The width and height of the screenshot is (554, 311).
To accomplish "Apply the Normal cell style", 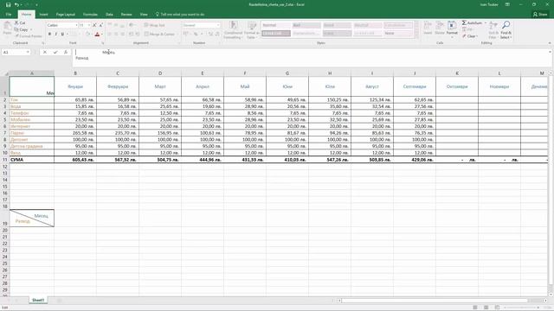I will coord(275,25).
